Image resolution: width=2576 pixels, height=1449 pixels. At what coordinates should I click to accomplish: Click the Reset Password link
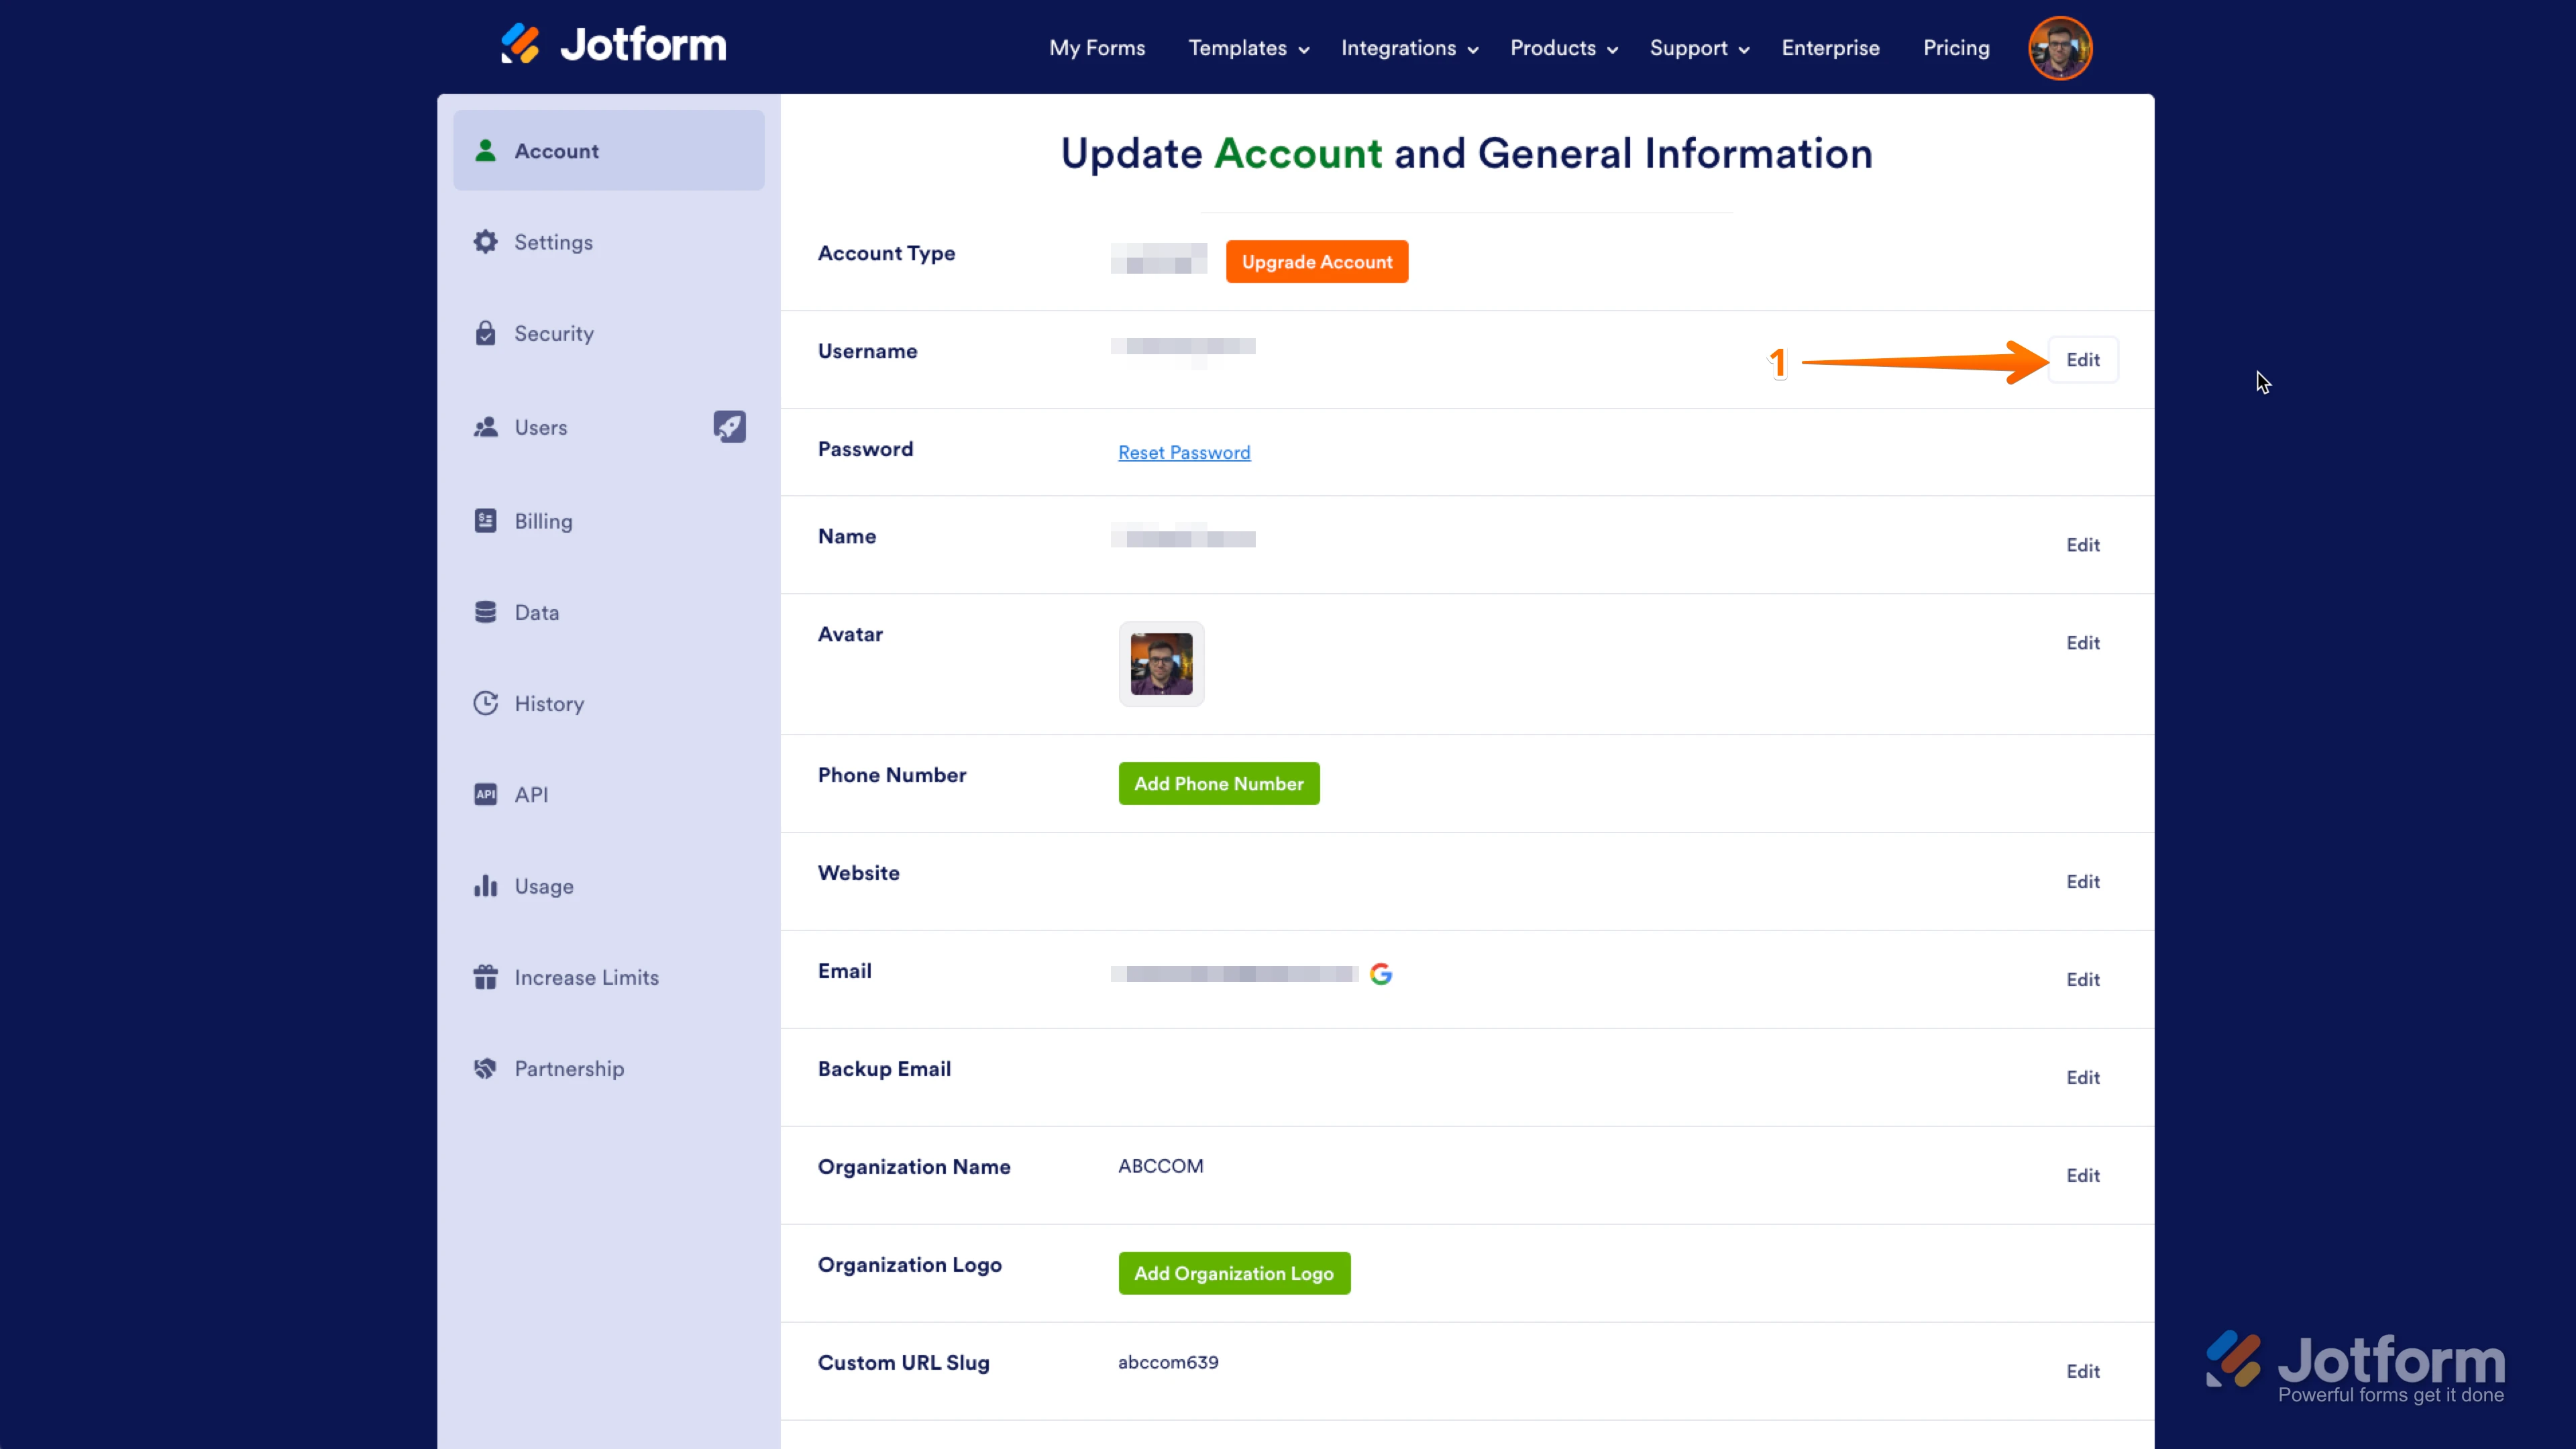[1184, 452]
